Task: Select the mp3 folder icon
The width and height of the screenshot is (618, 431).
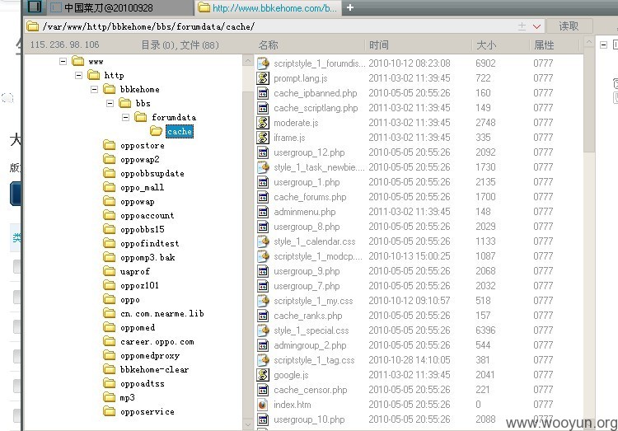Action: 109,397
